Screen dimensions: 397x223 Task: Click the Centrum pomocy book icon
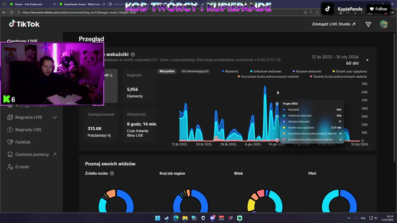pos(10,155)
